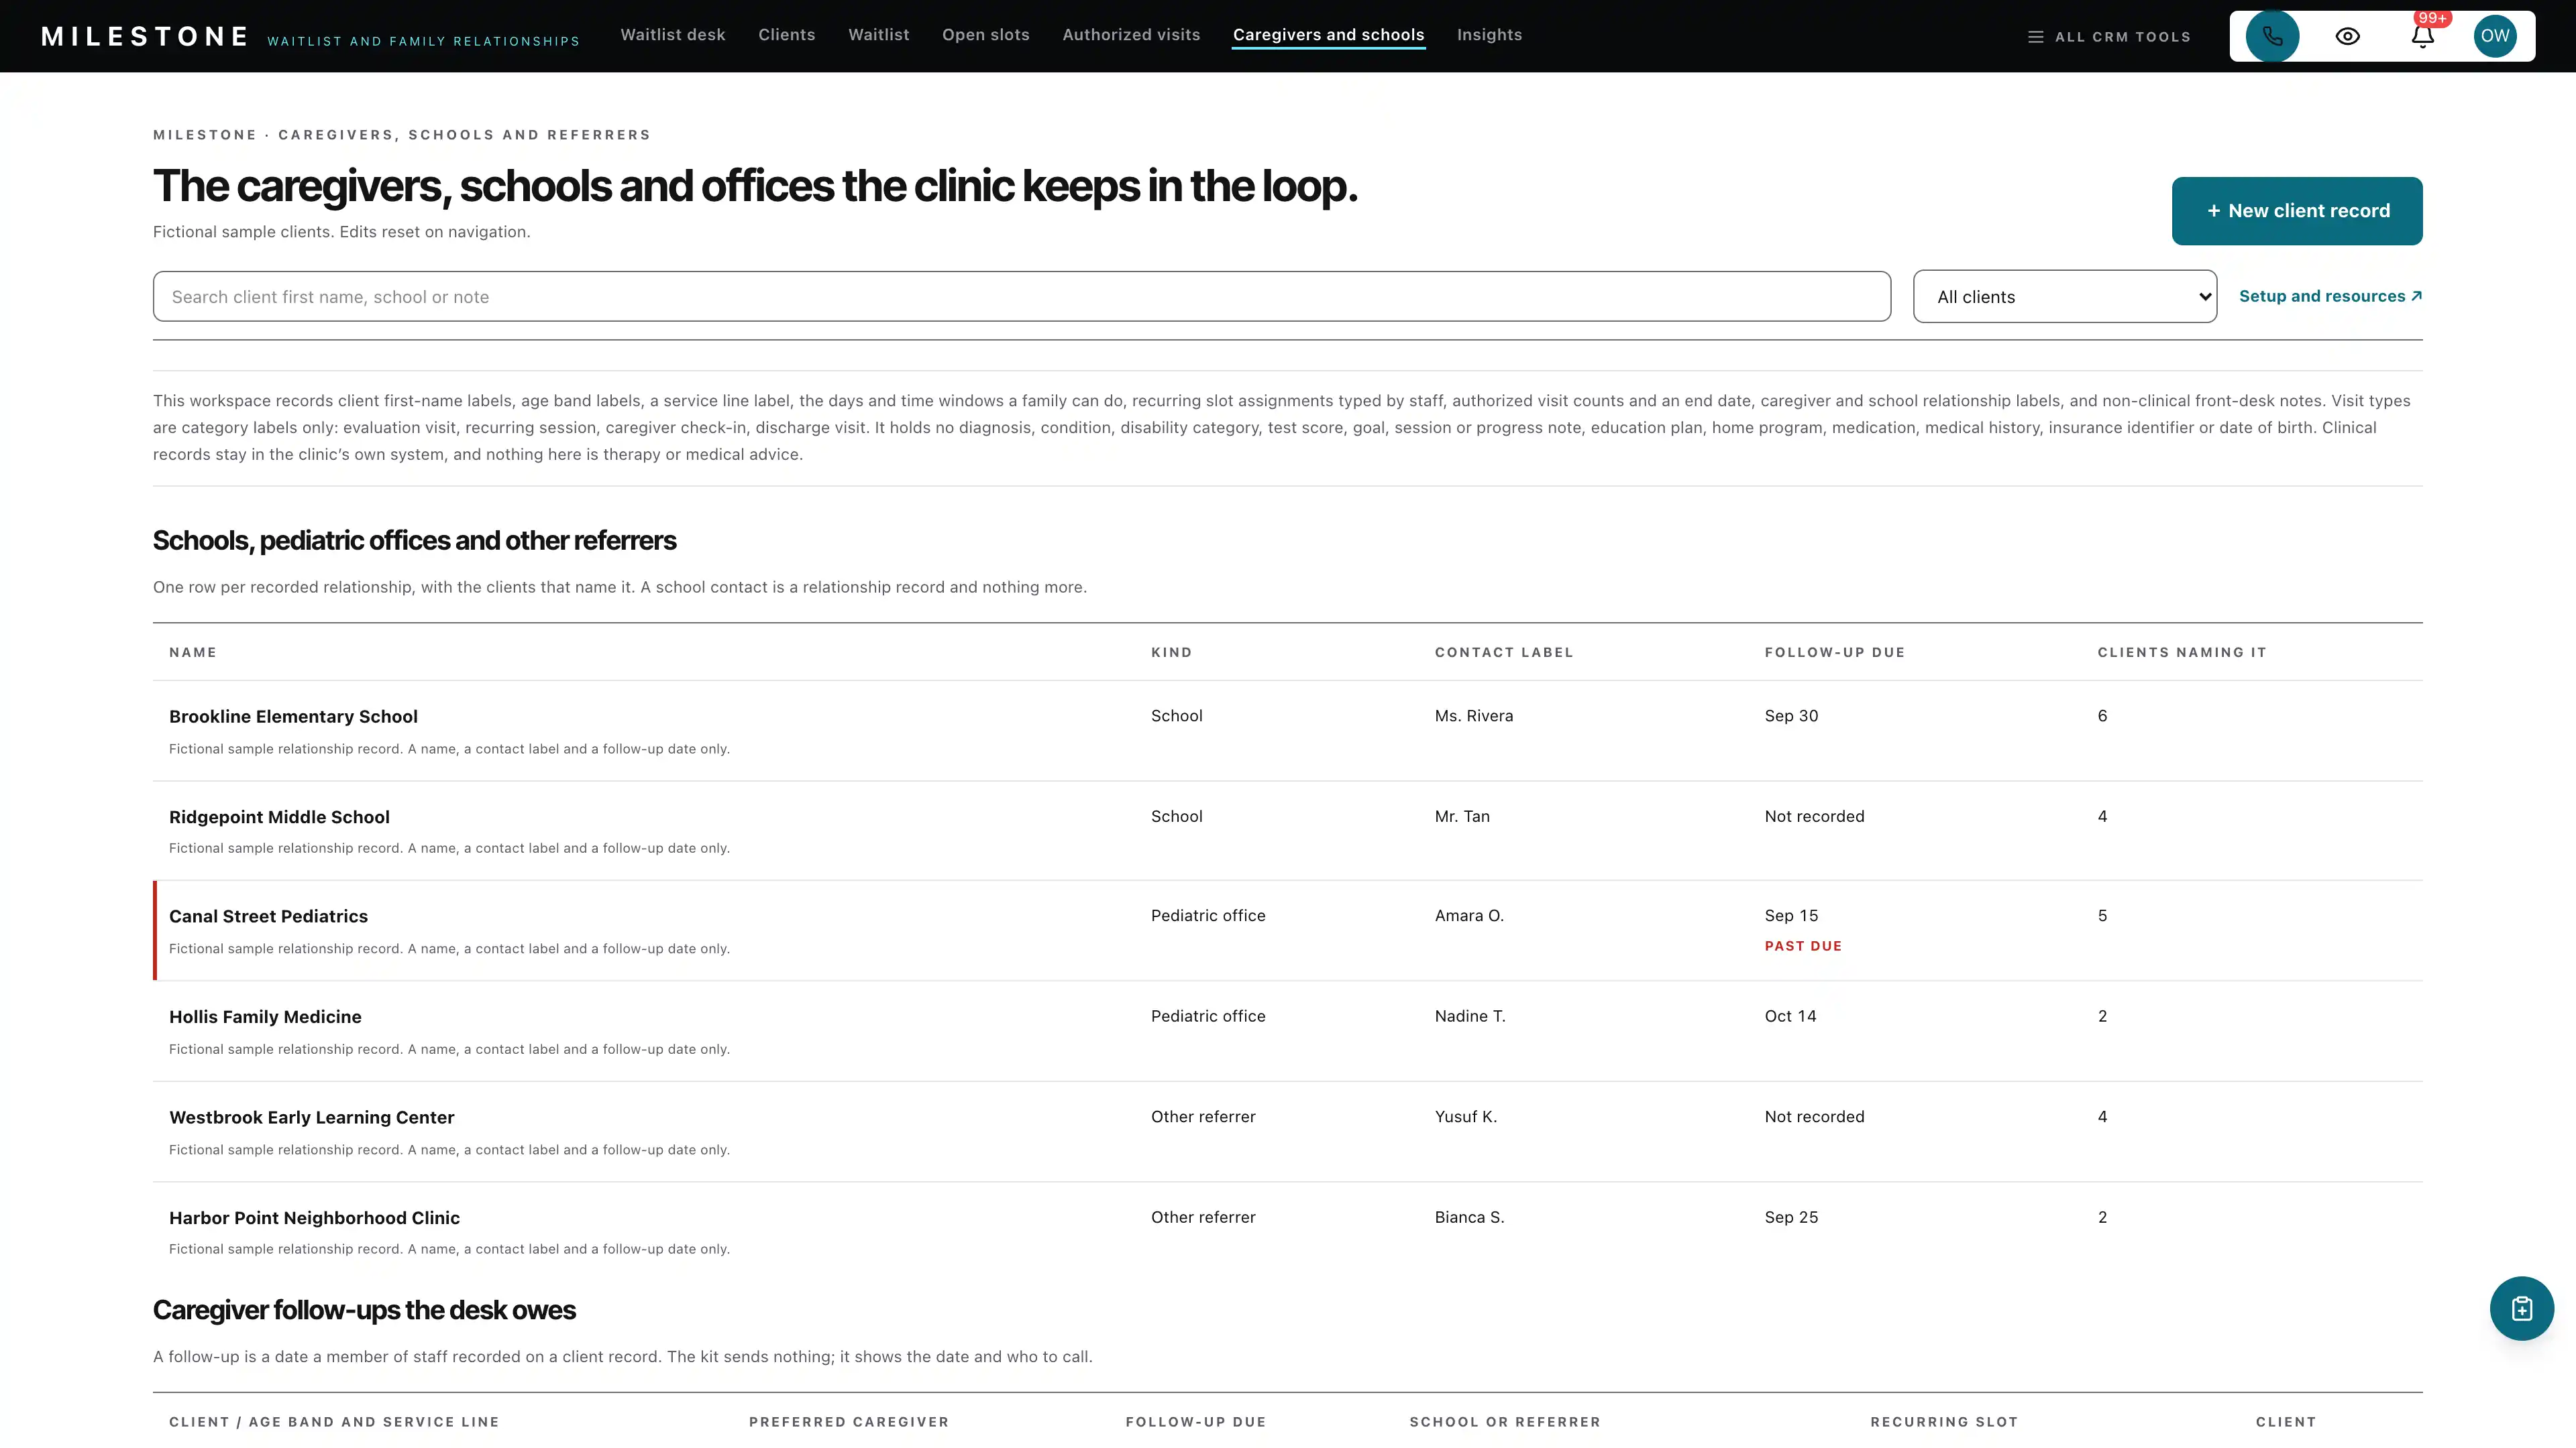
Task: Select Harbor Point Neighborhood Clinic row name
Action: point(314,1218)
